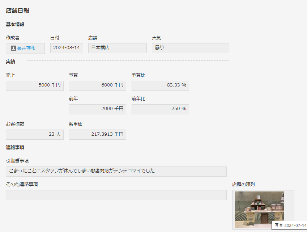Click the 売上 field label

(10, 75)
